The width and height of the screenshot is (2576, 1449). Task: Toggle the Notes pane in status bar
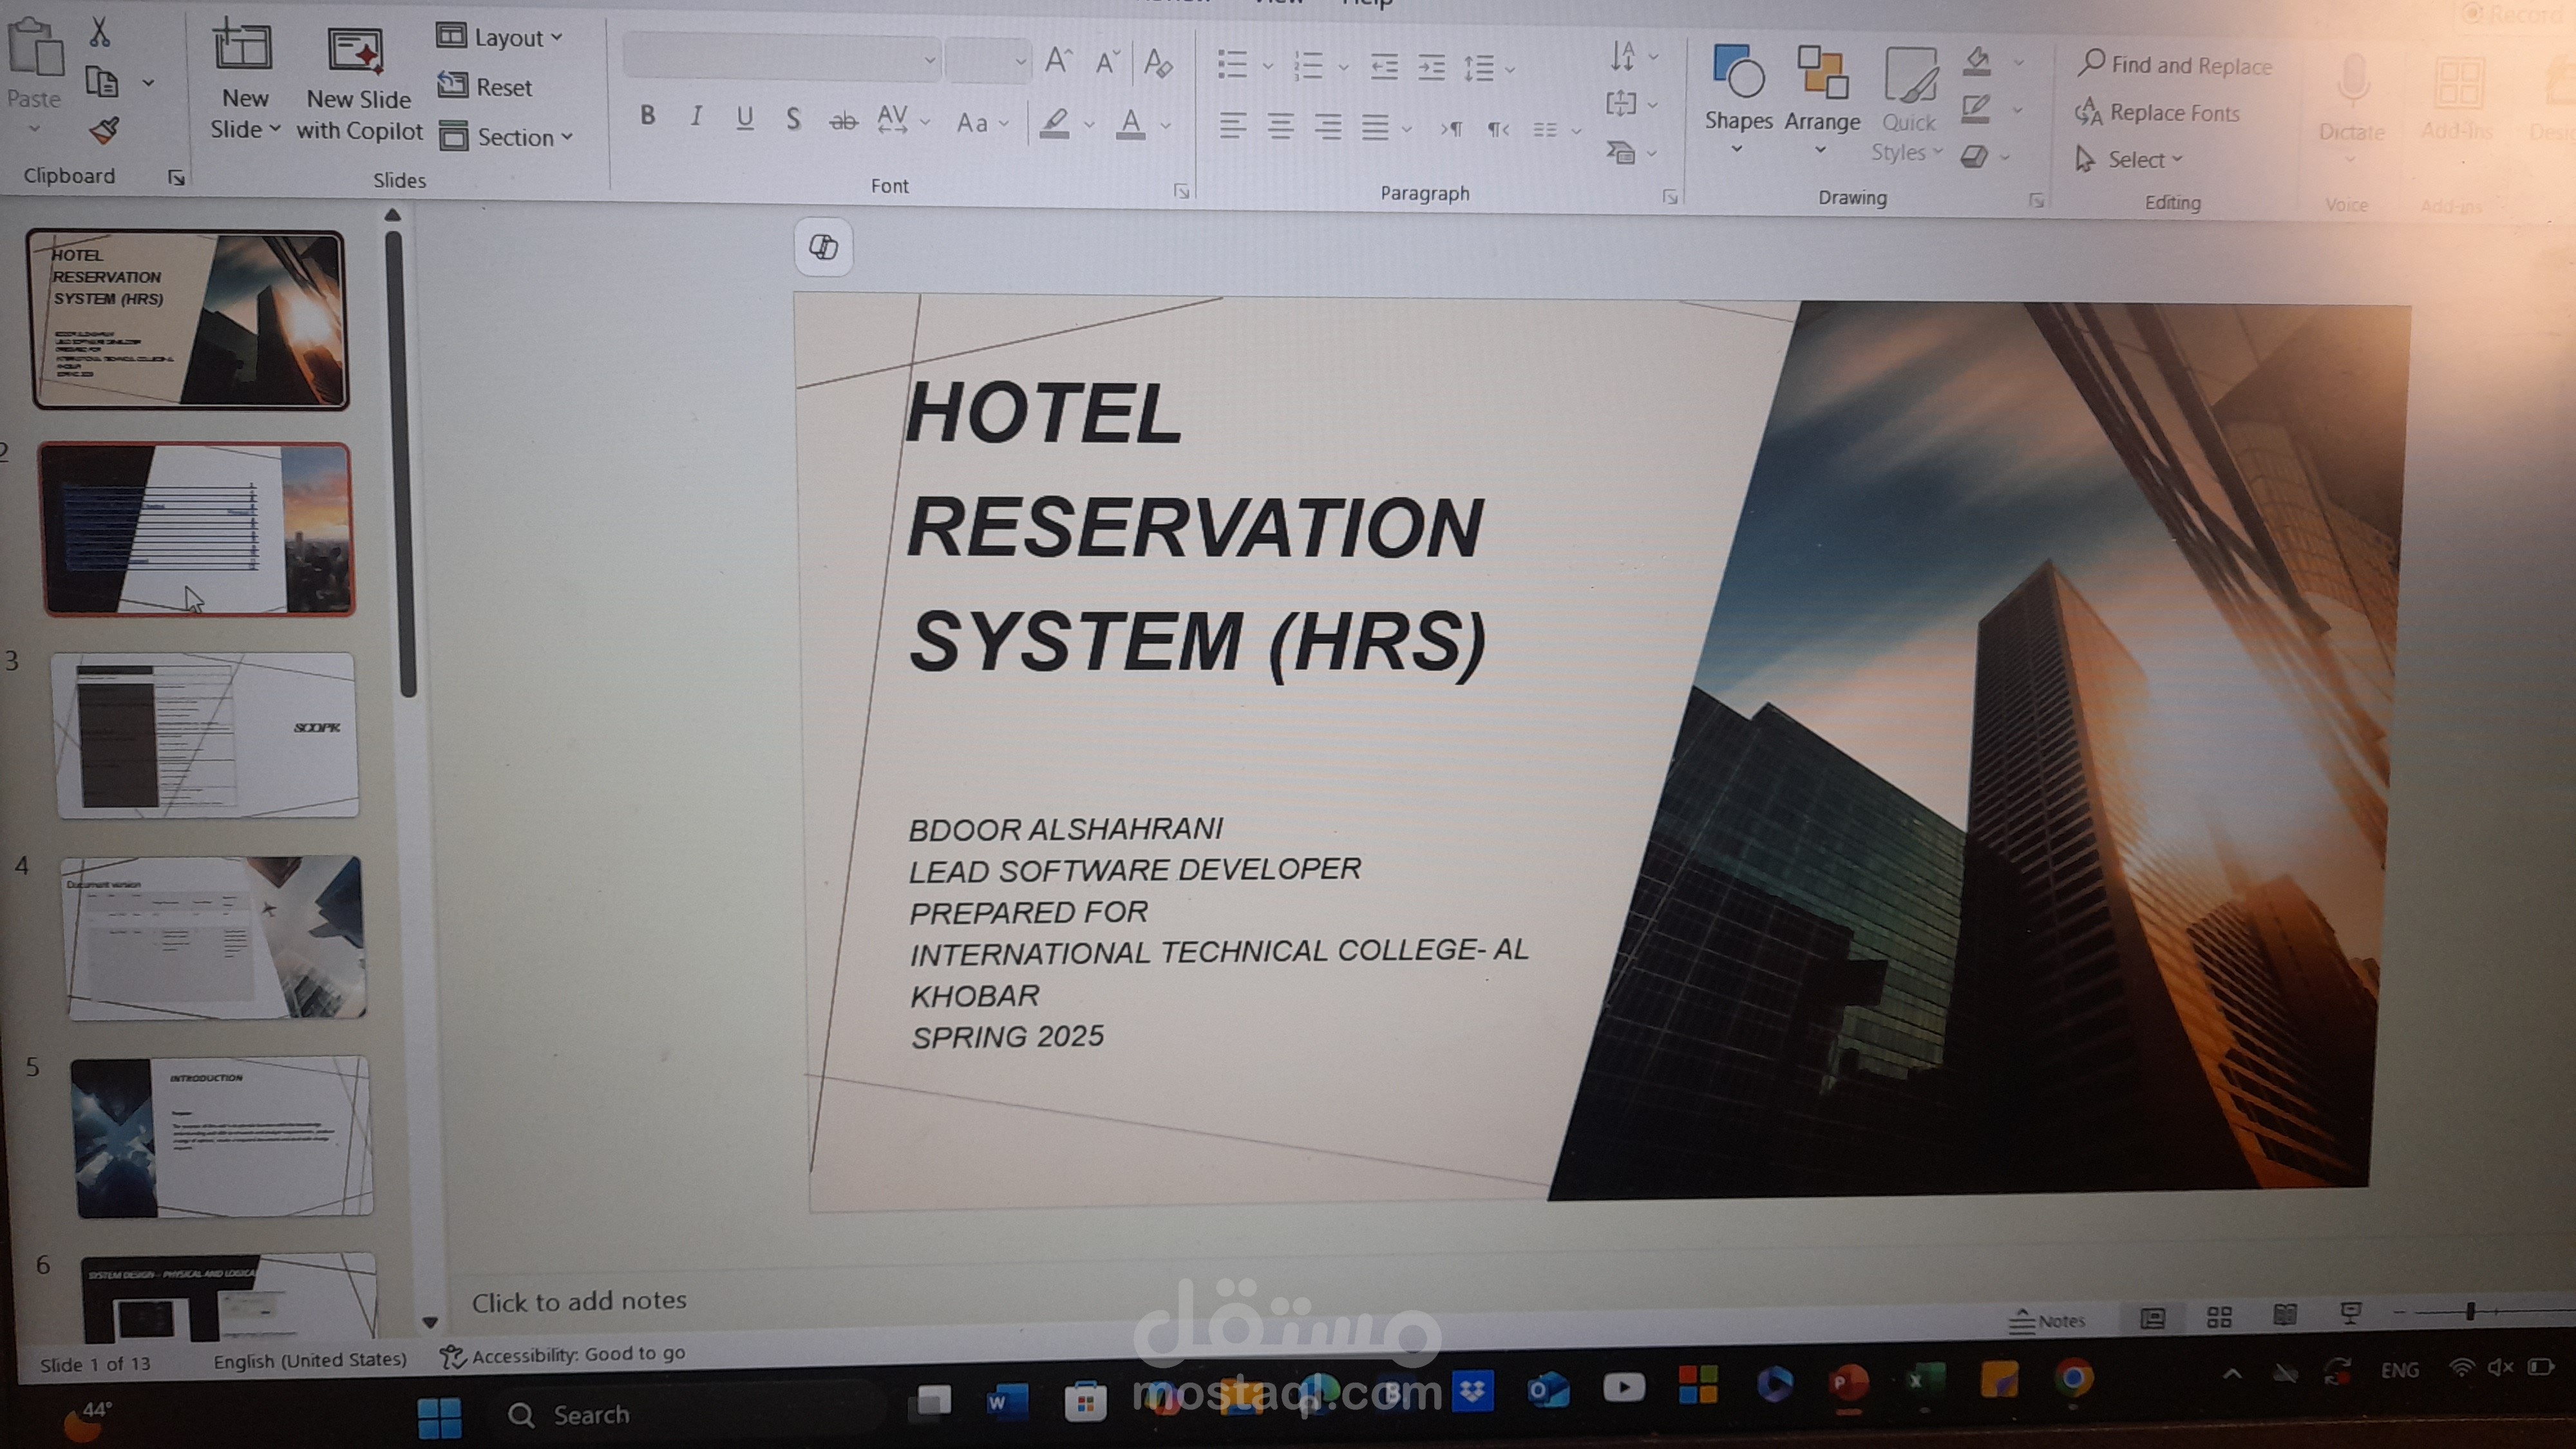pyautogui.click(x=2047, y=1321)
